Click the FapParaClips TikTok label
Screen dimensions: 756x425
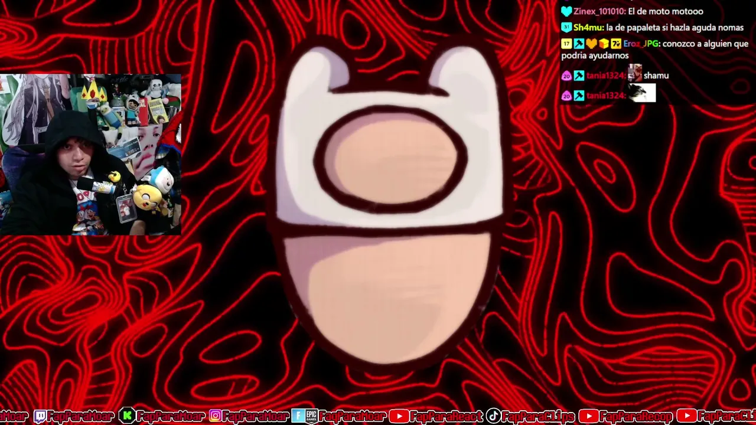coord(538,416)
